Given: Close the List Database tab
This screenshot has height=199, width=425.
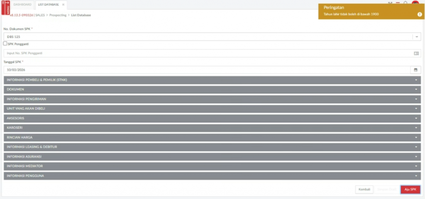Looking at the screenshot, I should pyautogui.click(x=63, y=5).
